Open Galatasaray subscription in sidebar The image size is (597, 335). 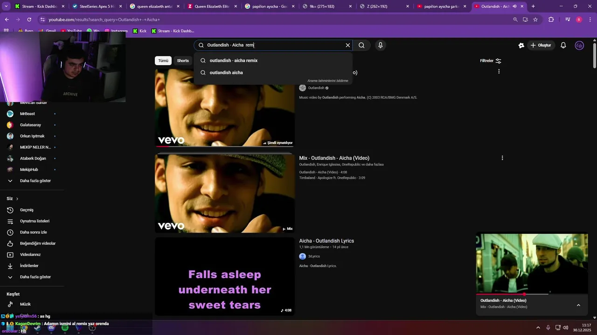click(32, 125)
